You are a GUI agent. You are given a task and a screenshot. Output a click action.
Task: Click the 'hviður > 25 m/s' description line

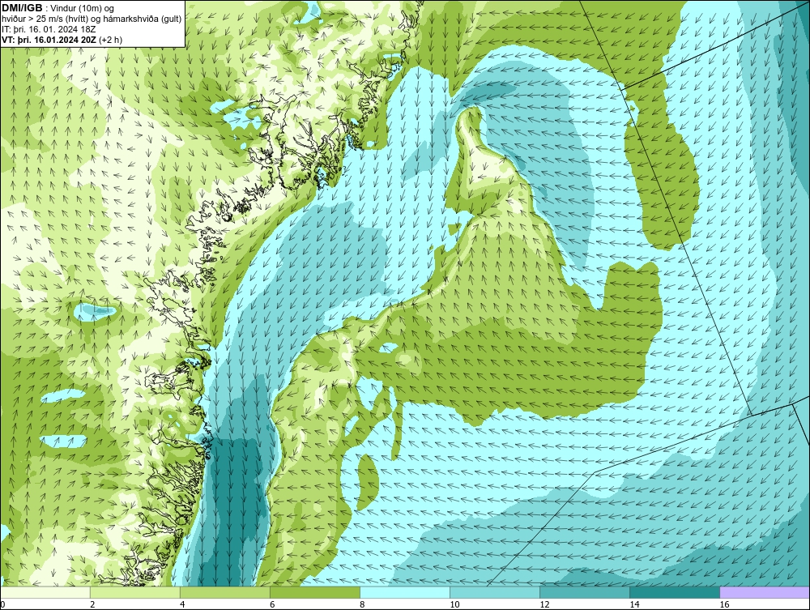point(92,19)
